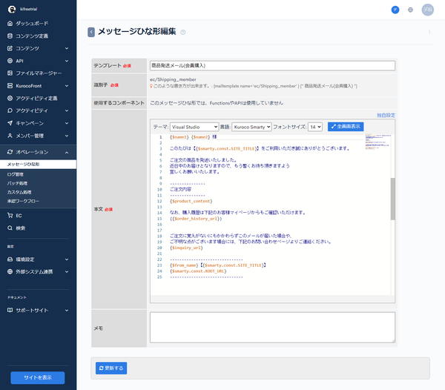Click the ファイルマネージャー image icon
Viewport: 445px width, 390px height.
coord(10,73)
